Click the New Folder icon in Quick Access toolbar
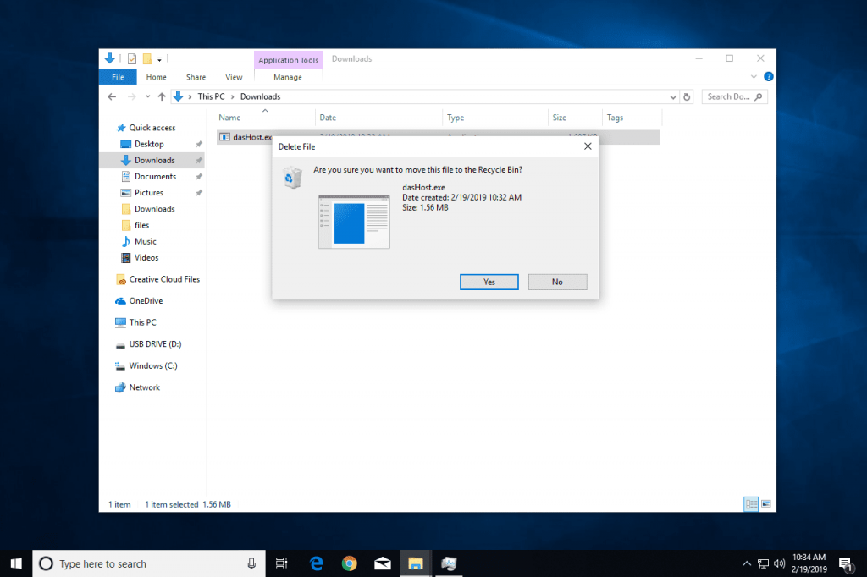Viewport: 867px width, 577px height. [146, 58]
